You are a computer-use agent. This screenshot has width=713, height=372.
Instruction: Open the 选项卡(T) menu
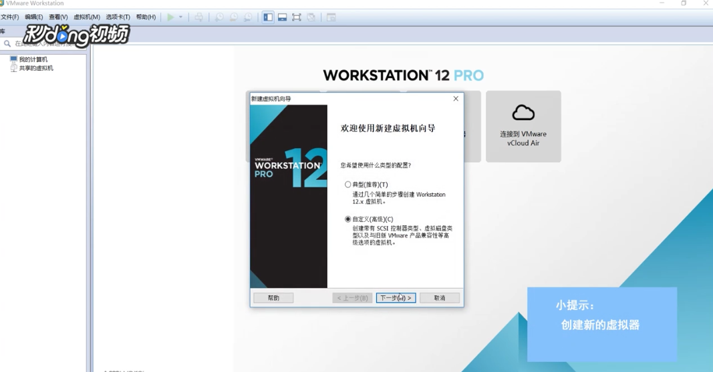[x=118, y=17]
